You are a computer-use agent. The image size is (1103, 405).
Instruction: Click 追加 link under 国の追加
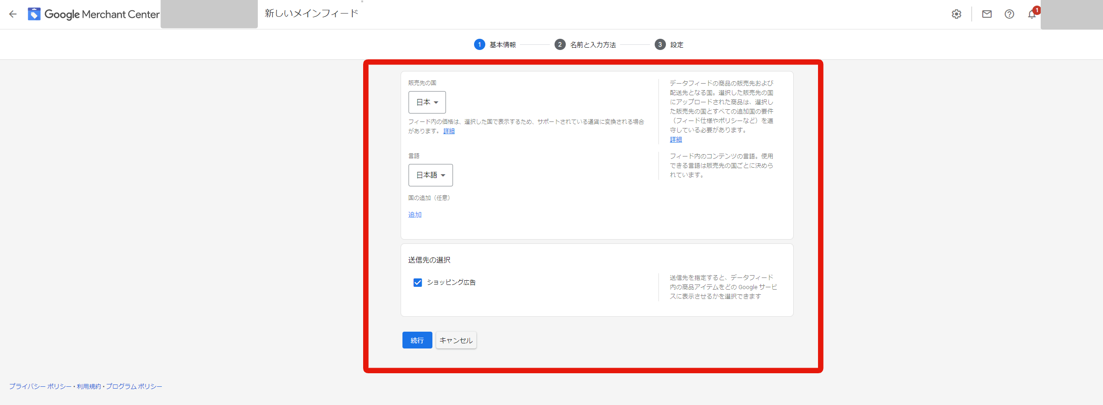pos(415,215)
